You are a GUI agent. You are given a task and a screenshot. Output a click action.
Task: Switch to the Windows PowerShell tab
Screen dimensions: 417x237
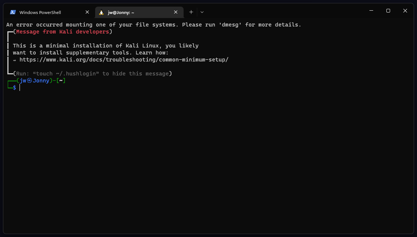[40, 13]
